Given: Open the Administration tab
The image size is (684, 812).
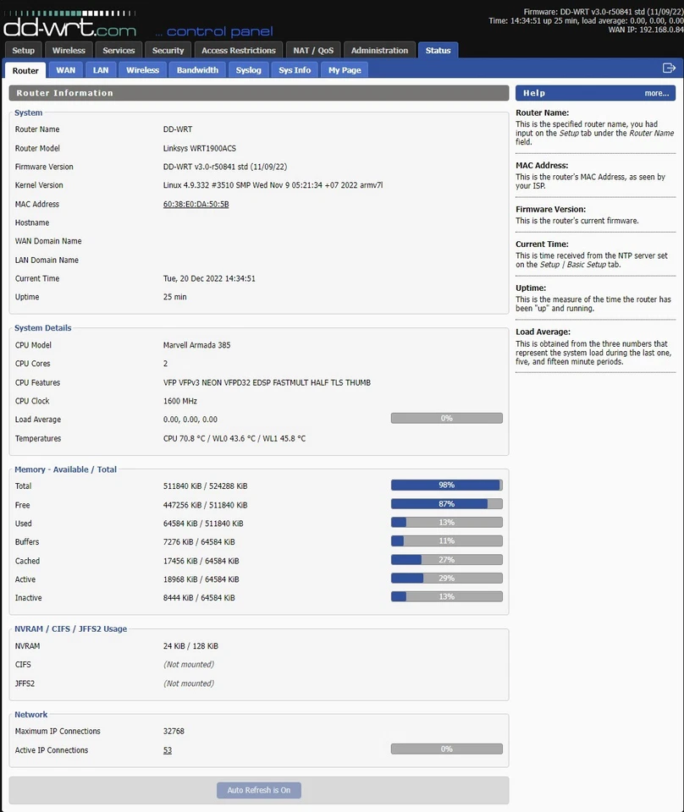Looking at the screenshot, I should 379,50.
